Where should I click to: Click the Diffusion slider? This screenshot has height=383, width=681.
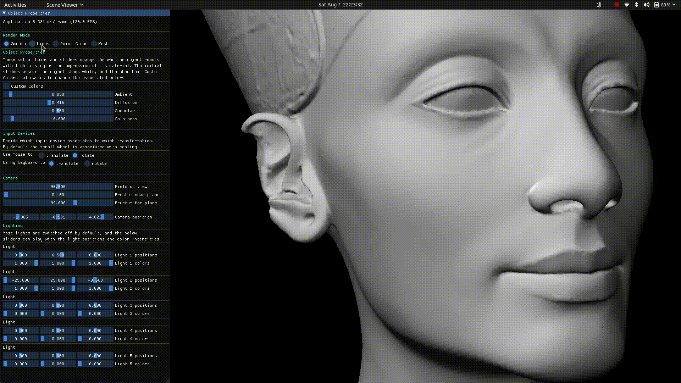point(58,102)
